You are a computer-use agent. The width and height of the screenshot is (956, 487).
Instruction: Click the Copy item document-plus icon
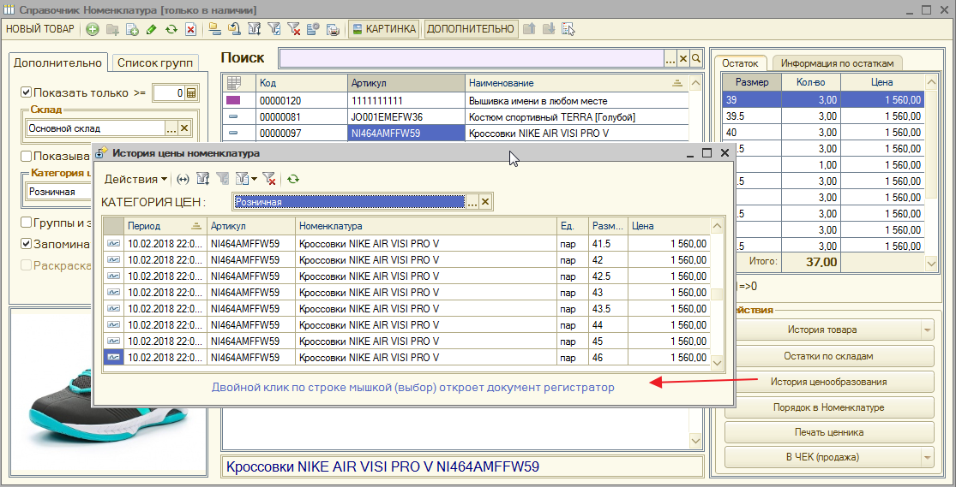pos(132,29)
